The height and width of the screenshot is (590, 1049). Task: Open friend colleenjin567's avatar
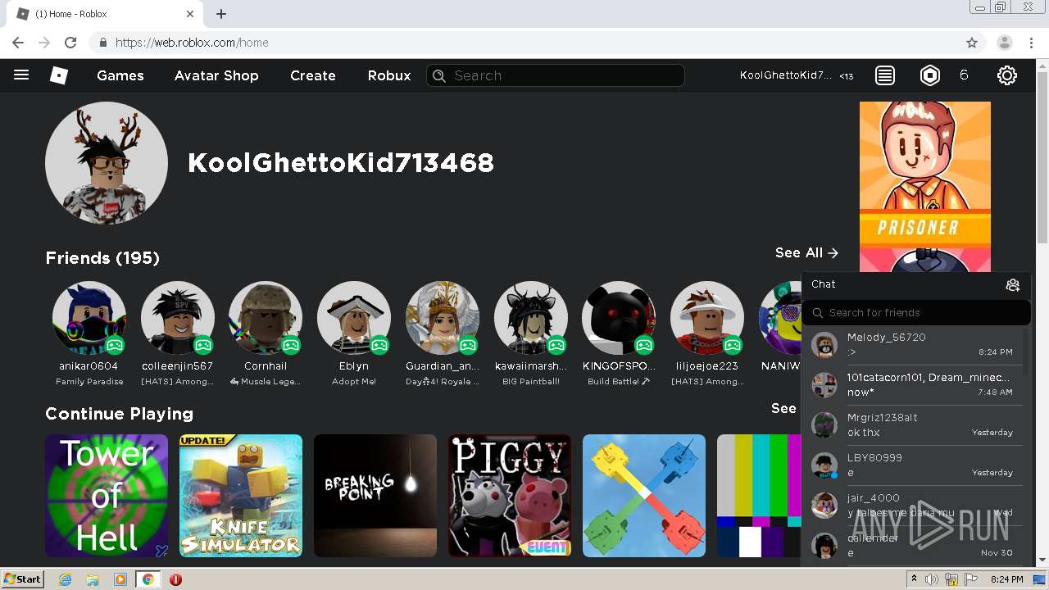pos(177,318)
